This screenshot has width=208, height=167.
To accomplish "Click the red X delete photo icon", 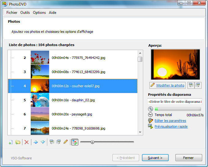I will coord(26,142).
